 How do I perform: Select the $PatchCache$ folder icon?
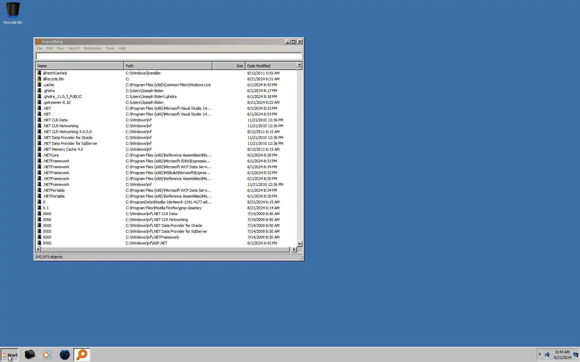click(x=39, y=73)
